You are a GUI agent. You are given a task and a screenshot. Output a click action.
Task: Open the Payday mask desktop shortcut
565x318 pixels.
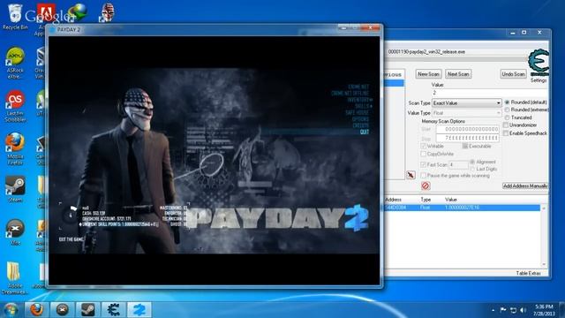(x=107, y=12)
